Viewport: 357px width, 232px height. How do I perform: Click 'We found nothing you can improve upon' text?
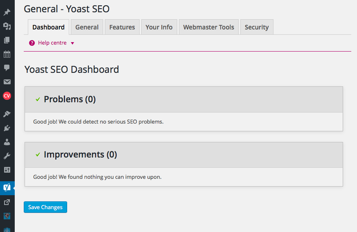(x=110, y=177)
